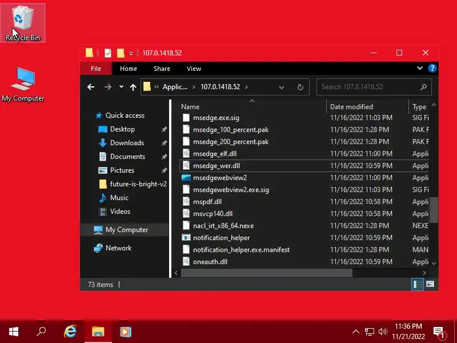
Task: Go up one folder level
Action: (133, 87)
